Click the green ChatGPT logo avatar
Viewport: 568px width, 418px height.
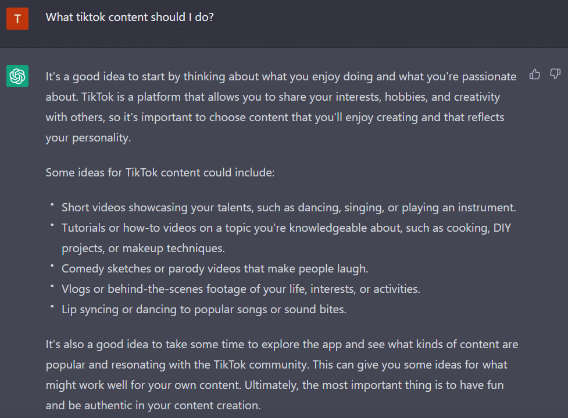(17, 76)
